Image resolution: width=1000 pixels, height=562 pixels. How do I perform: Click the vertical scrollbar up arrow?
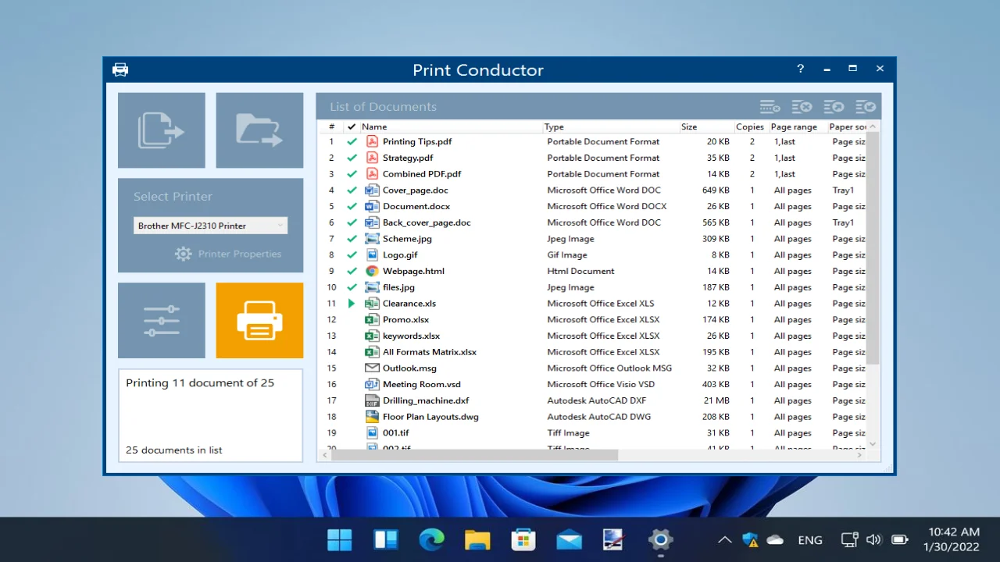pos(873,126)
